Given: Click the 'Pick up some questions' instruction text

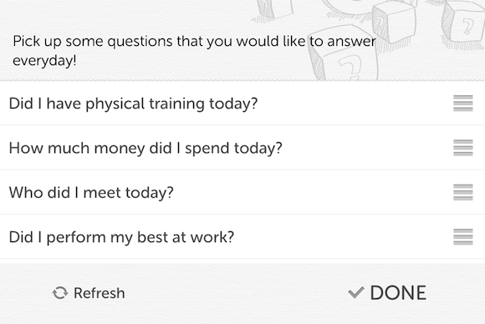Looking at the screenshot, I should (194, 50).
